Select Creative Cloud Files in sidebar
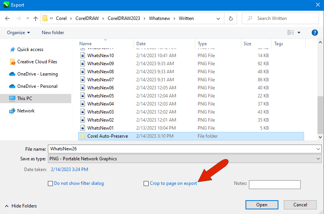The height and width of the screenshot is (214, 324). coord(37,62)
